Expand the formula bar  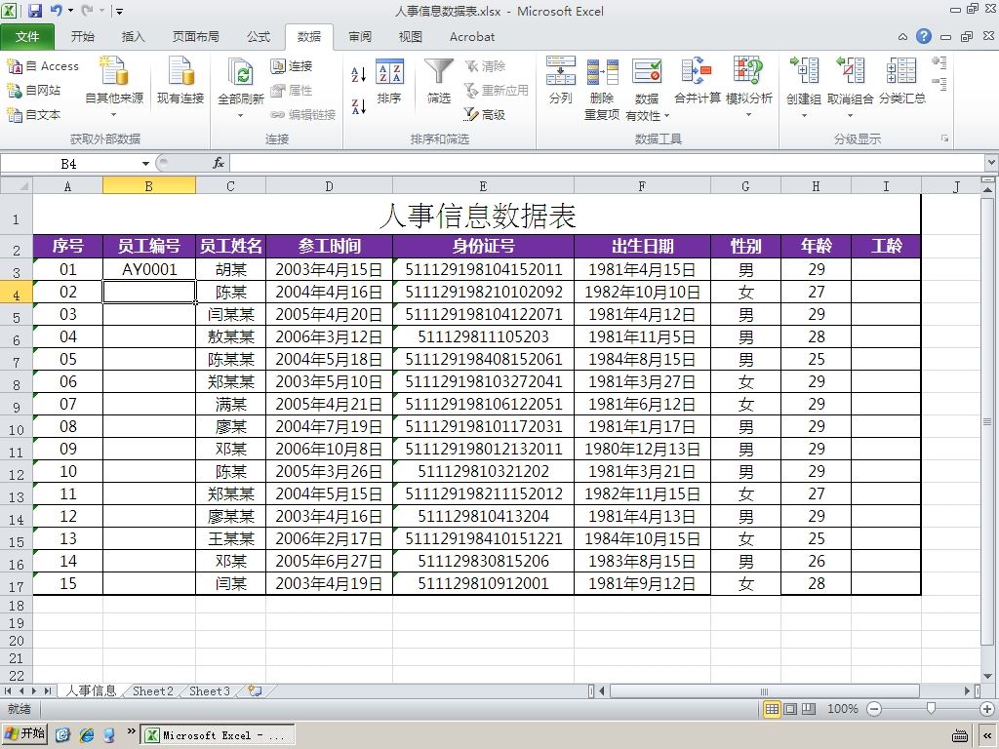click(991, 163)
